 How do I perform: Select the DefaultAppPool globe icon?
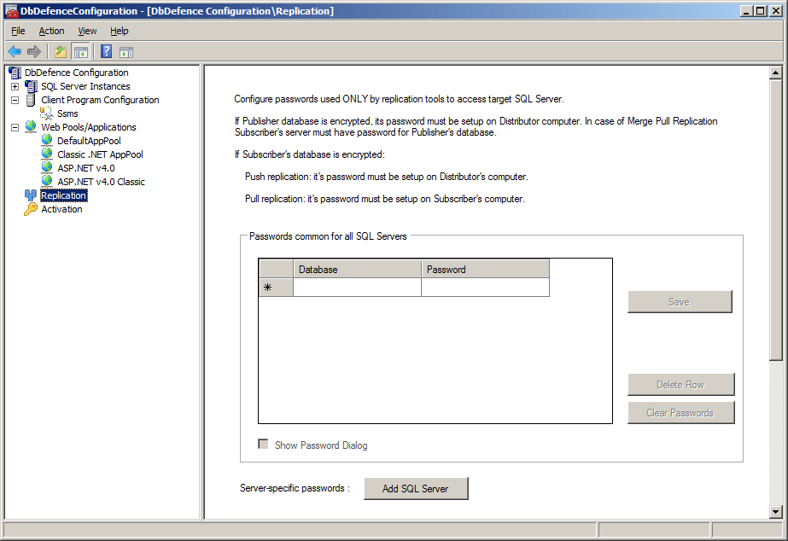tap(47, 141)
